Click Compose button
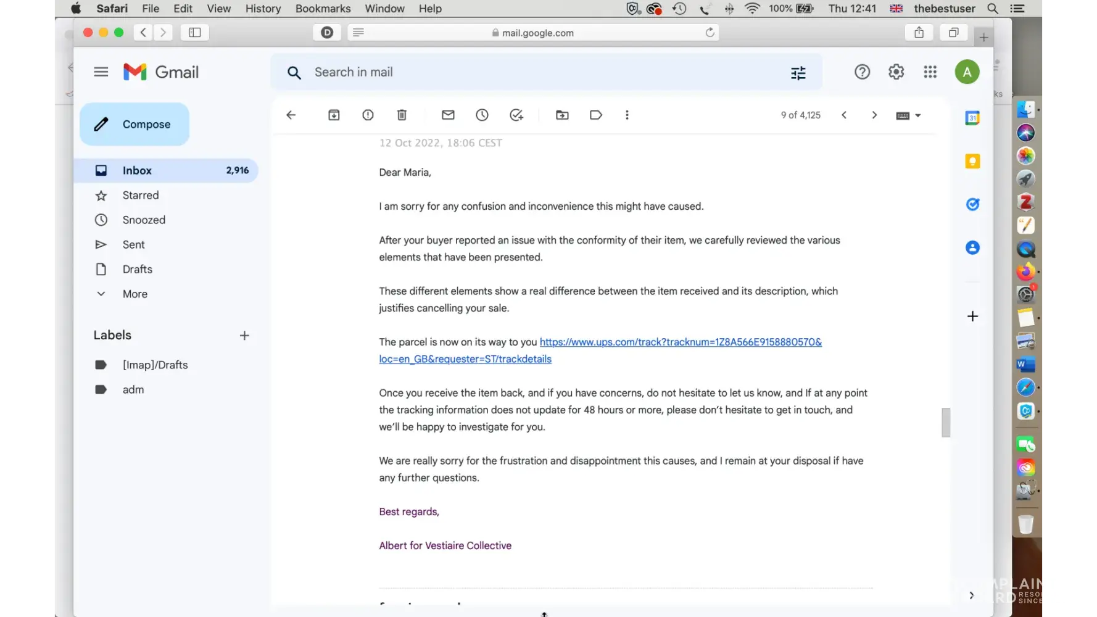 coord(135,124)
